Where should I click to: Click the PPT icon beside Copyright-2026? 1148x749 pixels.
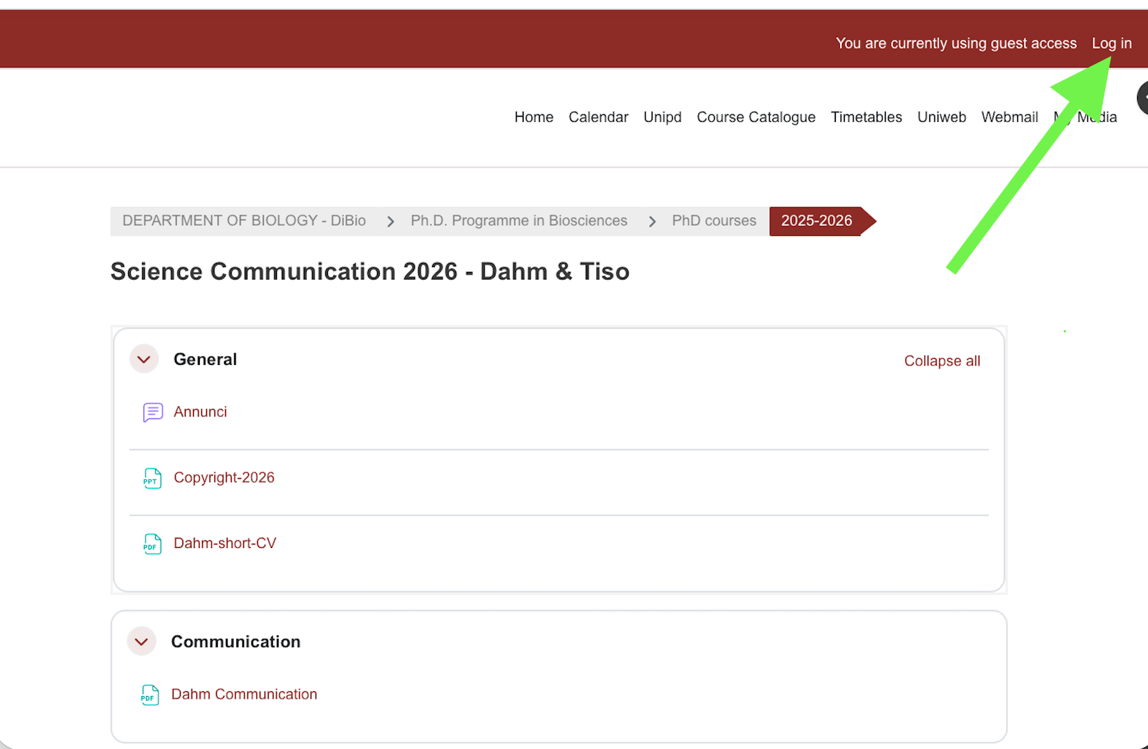click(152, 478)
